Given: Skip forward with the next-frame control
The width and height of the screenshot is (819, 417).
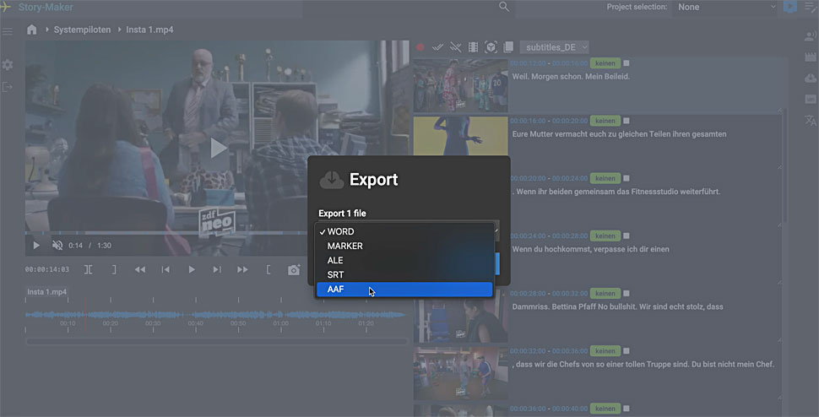Looking at the screenshot, I should 217,270.
